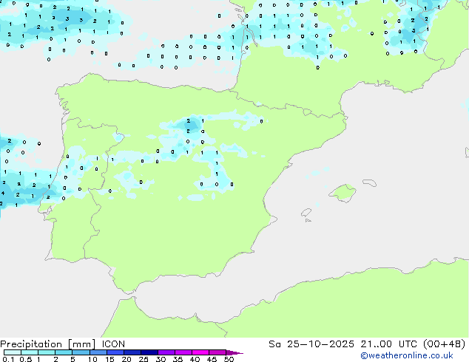Click the '0.1' legend scale label
Image resolution: width=469 pixels, height=362 pixels.
(8, 359)
